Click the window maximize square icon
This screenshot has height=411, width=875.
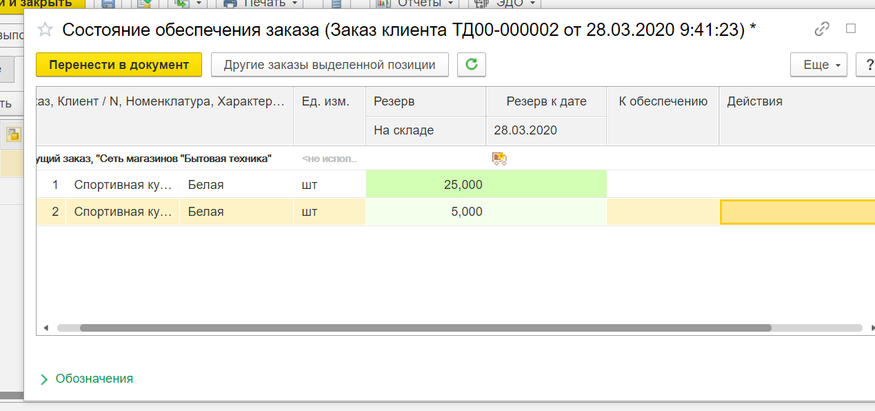[851, 29]
